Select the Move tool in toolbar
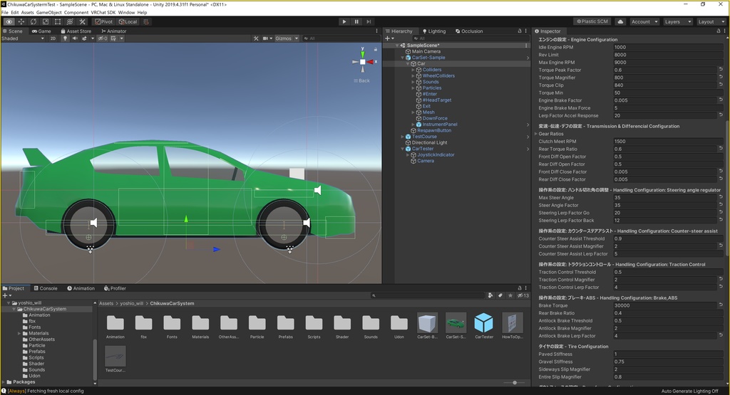This screenshot has width=730, height=395. [21, 21]
